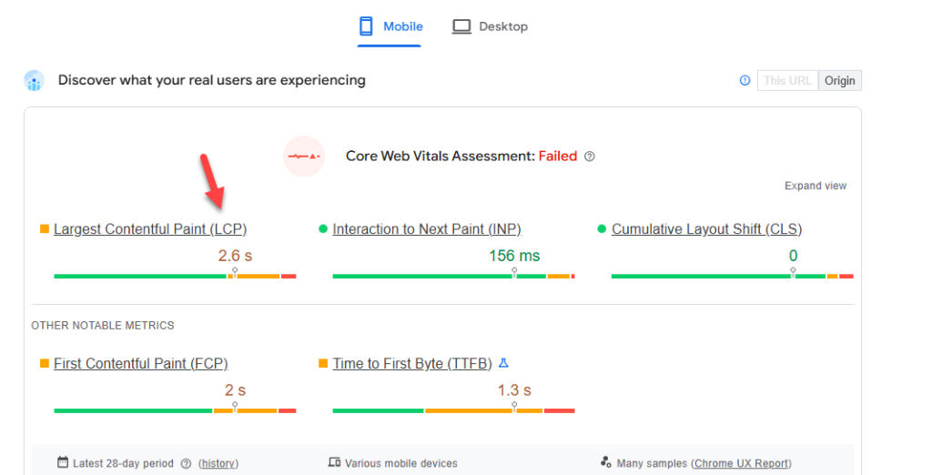Click the Core Web Vitals pulse icon

(304, 157)
